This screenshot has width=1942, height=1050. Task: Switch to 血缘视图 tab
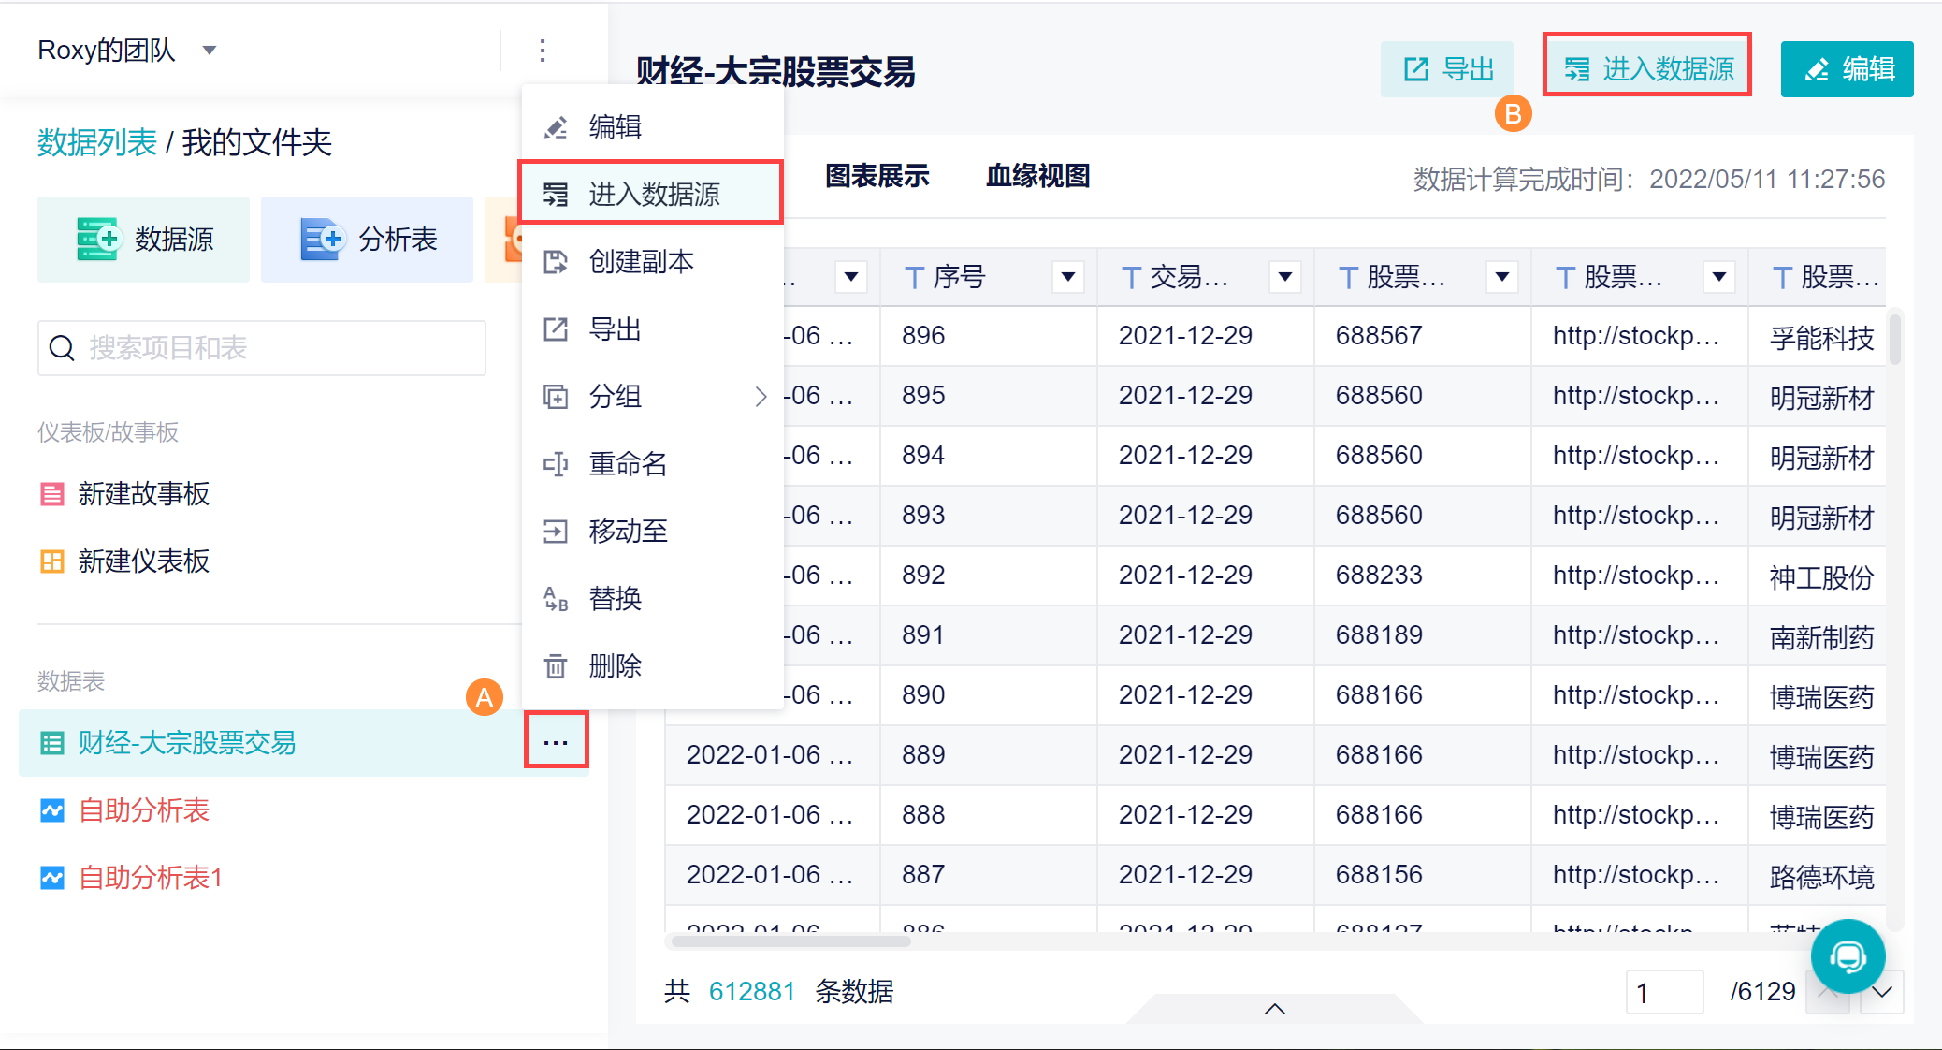[1037, 176]
